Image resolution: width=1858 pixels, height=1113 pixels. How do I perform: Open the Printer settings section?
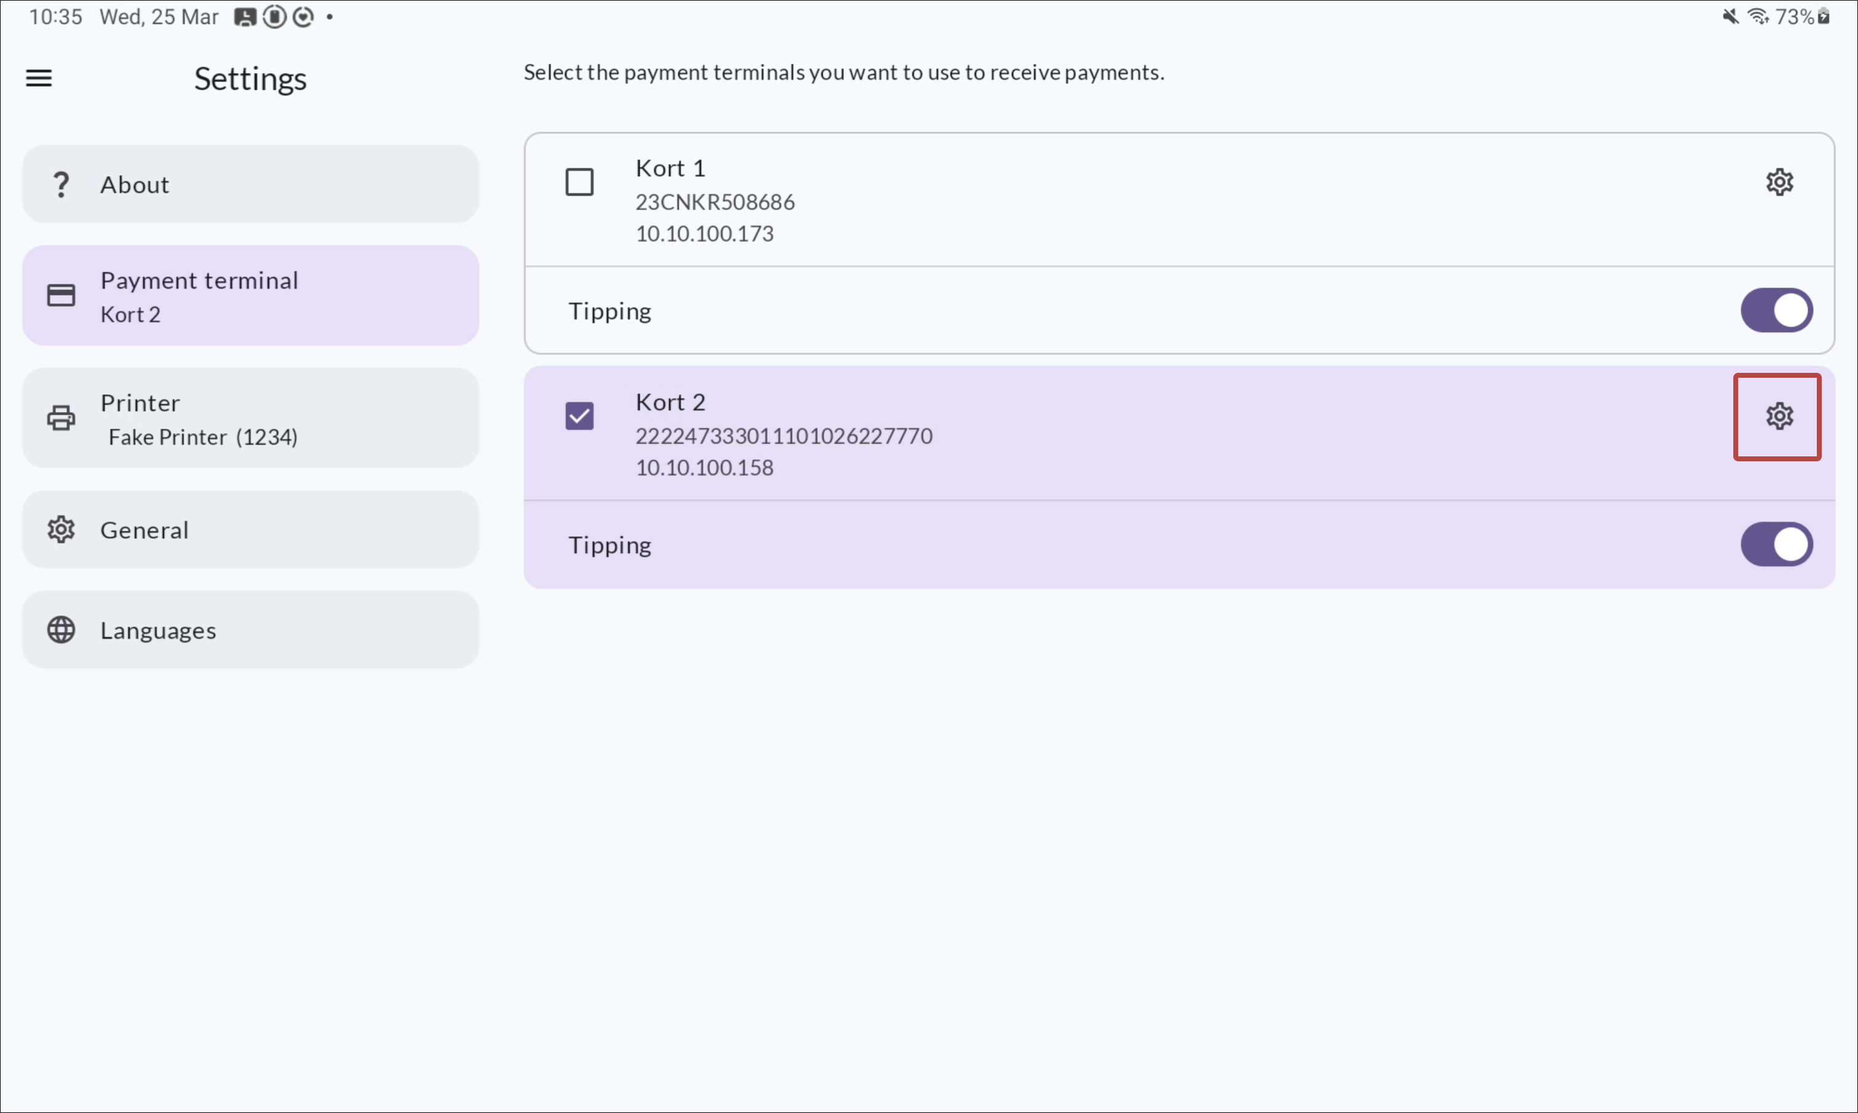point(251,418)
